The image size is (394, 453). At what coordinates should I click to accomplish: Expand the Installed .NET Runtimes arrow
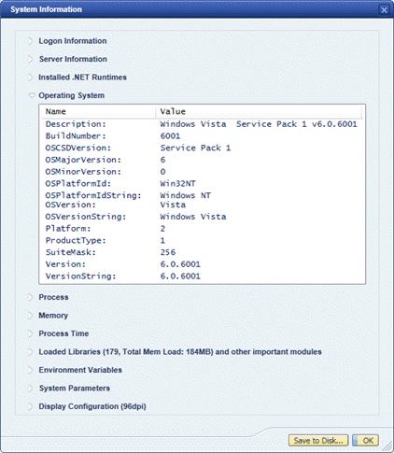[30, 78]
